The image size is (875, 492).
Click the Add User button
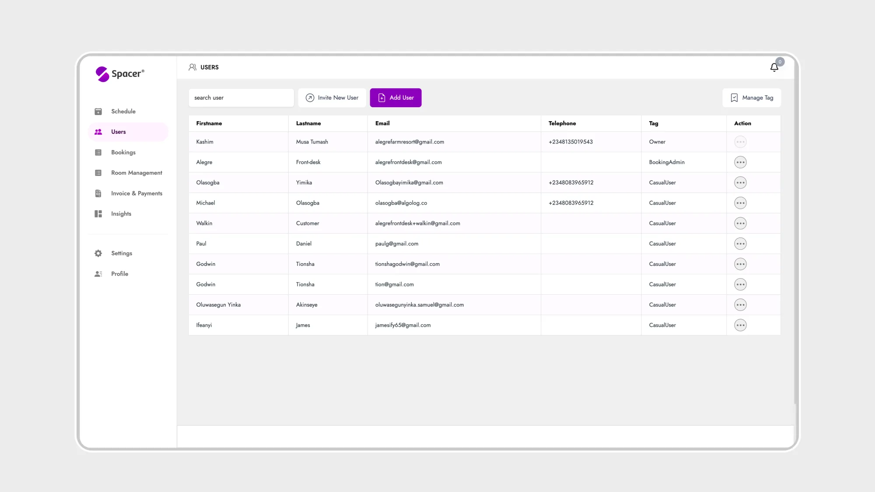click(x=395, y=98)
